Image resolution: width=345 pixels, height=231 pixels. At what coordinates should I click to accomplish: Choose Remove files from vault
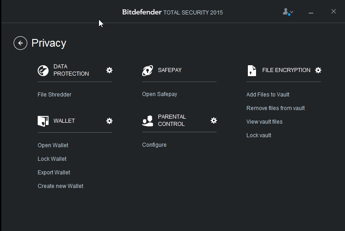[x=276, y=108]
